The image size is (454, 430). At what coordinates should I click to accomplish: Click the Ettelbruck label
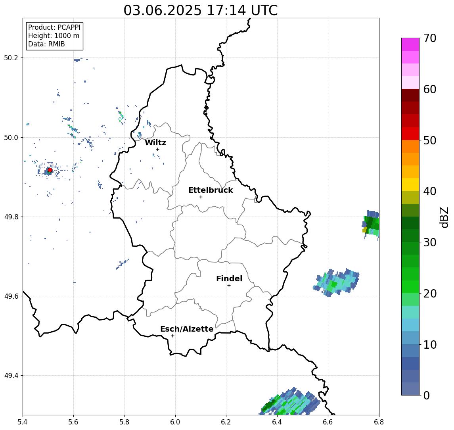point(211,190)
